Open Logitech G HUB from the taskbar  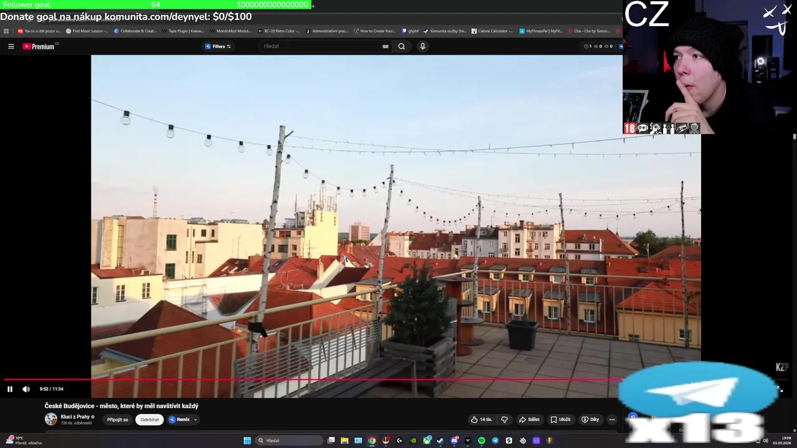pyautogui.click(x=399, y=441)
